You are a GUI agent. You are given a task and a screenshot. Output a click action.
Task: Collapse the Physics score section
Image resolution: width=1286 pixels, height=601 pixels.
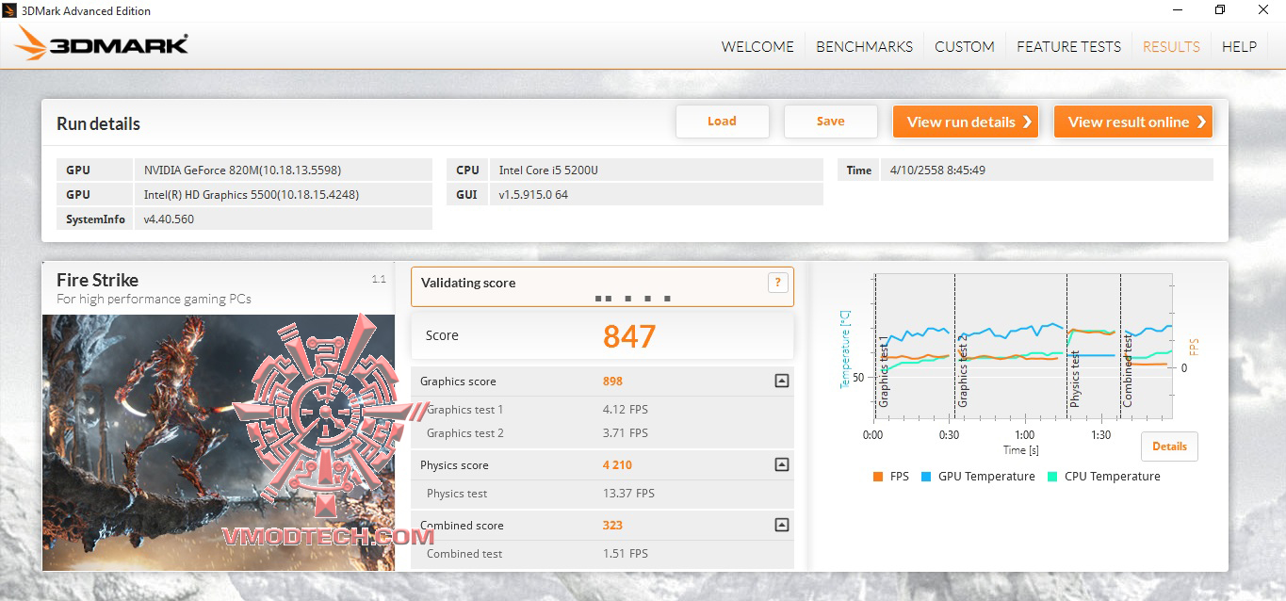(x=781, y=465)
